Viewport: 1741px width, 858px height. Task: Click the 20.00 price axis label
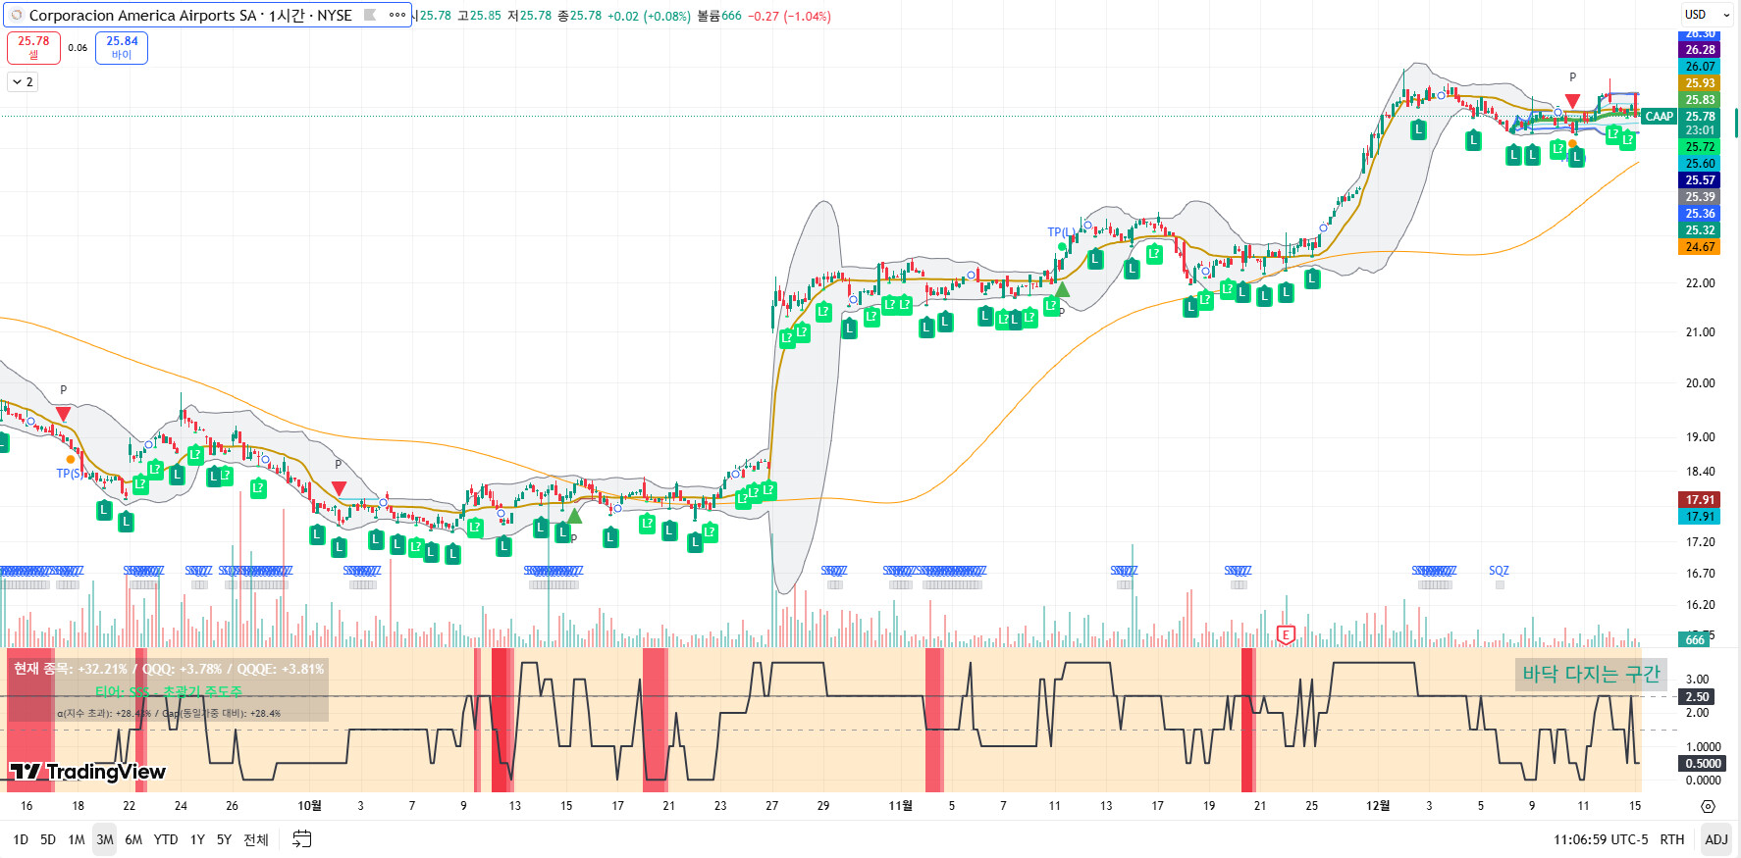(x=1700, y=383)
